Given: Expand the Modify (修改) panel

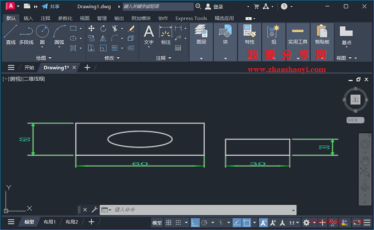Looking at the screenshot, I should [112, 58].
